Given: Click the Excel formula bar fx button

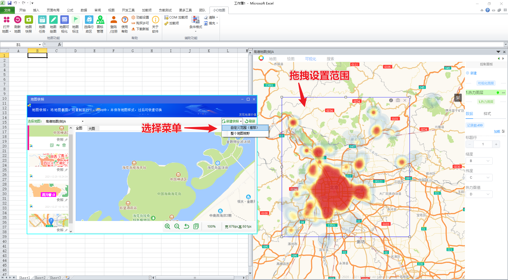Looking at the screenshot, I should [x=60, y=45].
